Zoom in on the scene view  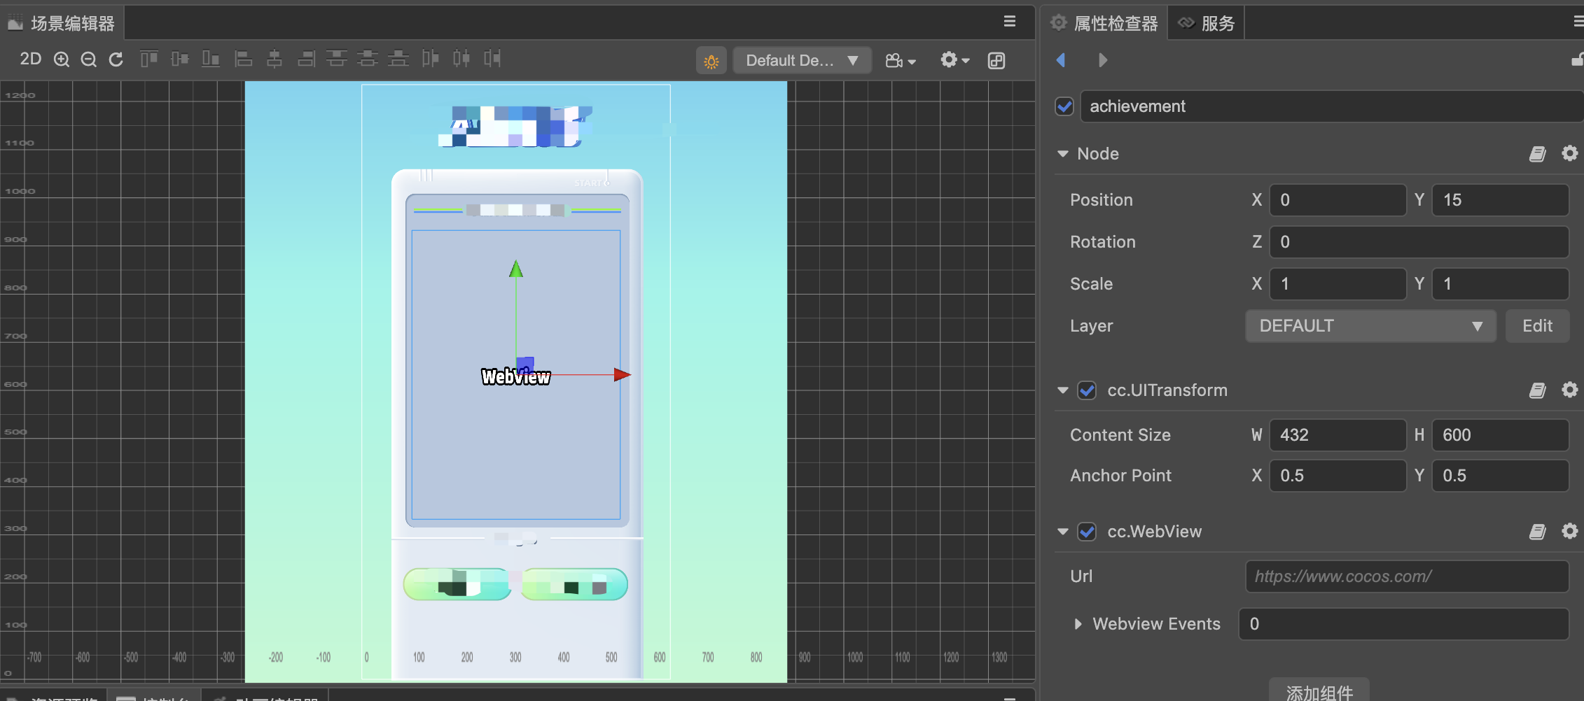pyautogui.click(x=62, y=59)
